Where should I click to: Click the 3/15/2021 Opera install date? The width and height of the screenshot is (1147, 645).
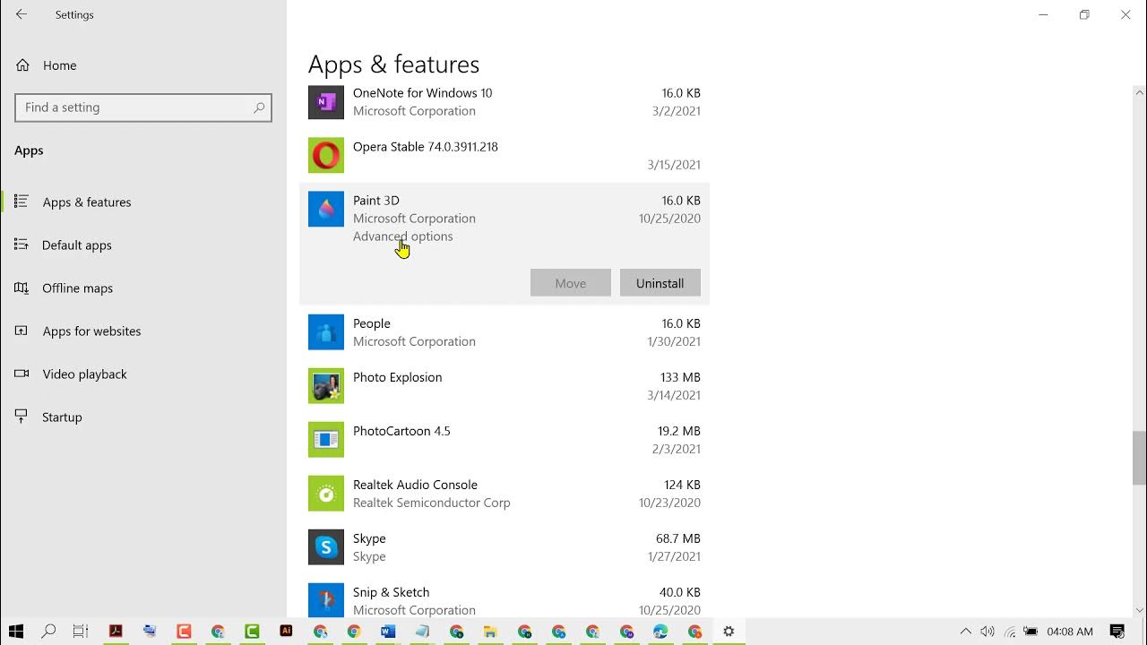[x=674, y=165]
